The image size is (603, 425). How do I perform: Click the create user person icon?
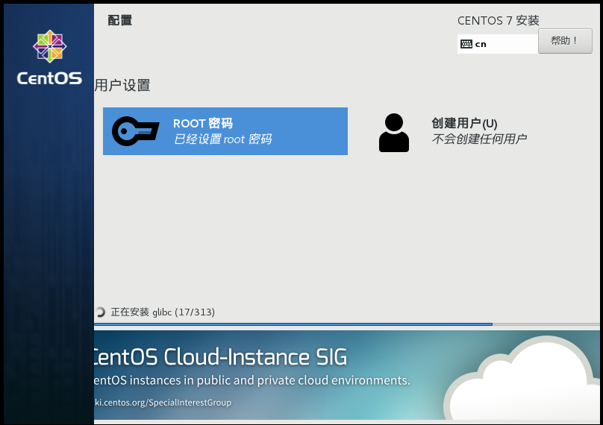pos(394,133)
